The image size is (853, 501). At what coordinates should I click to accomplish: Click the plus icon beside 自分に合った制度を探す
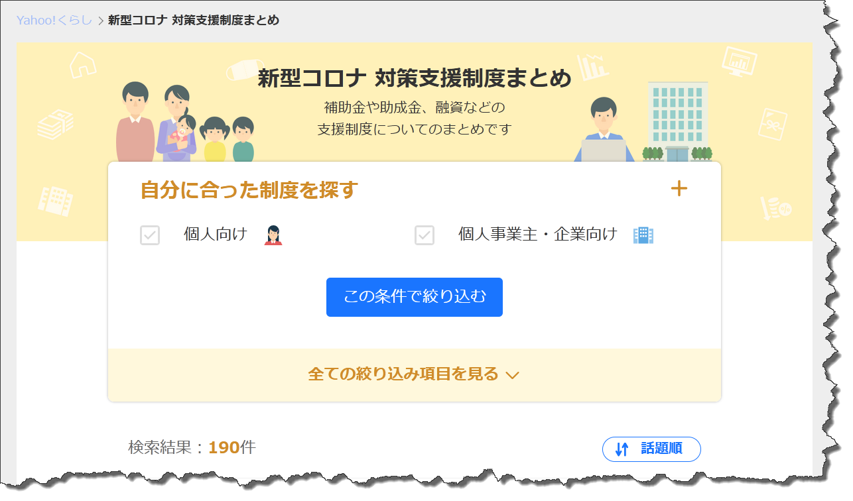(x=679, y=189)
